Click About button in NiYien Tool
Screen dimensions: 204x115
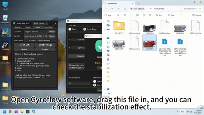click(36, 24)
